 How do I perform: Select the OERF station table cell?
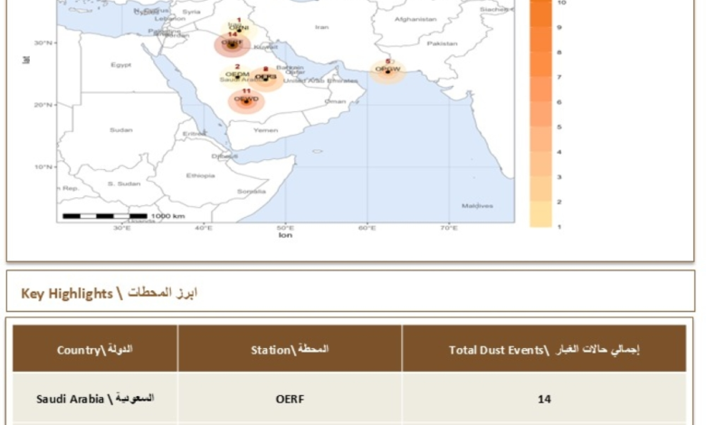click(290, 398)
